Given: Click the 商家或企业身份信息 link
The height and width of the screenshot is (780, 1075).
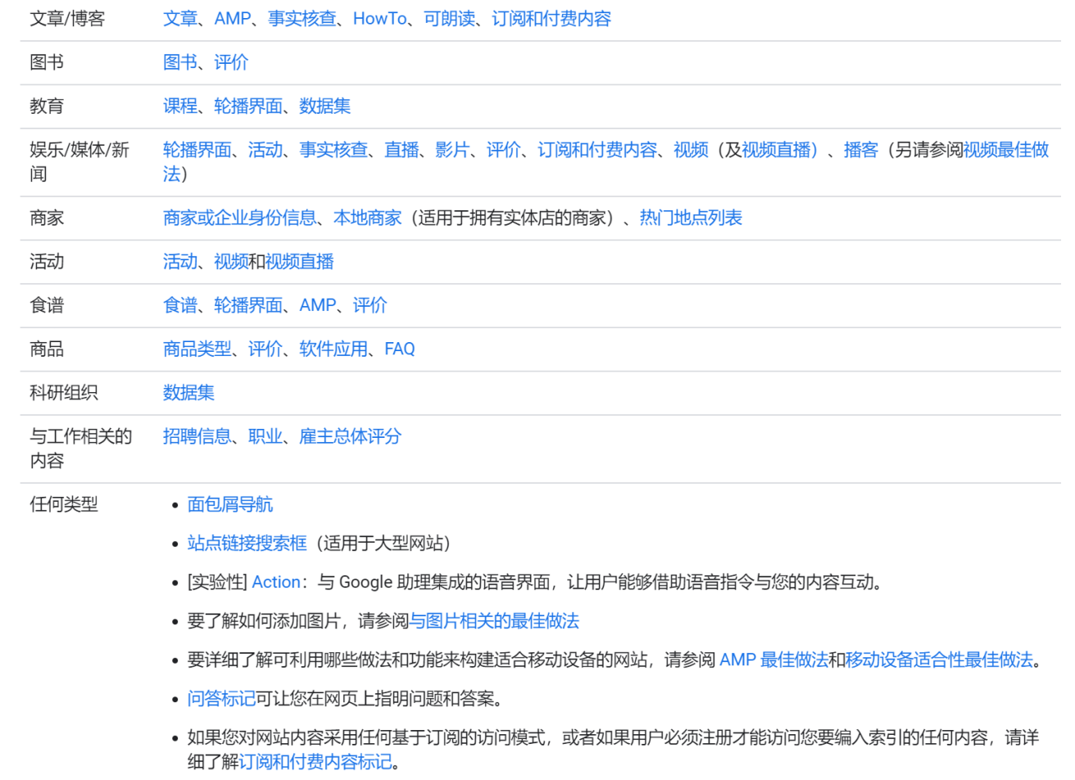Looking at the screenshot, I should 239,218.
